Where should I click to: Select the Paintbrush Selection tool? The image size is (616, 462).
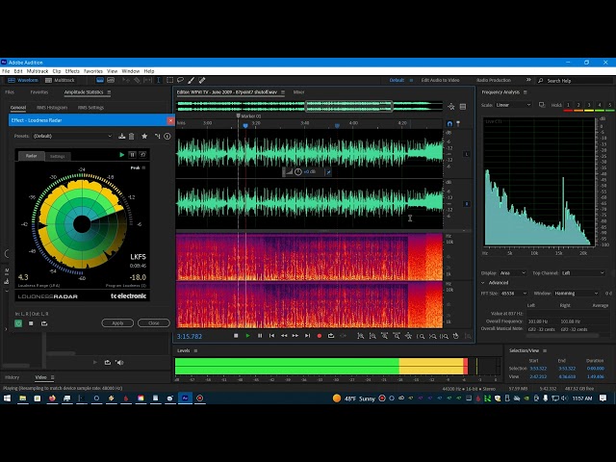[x=191, y=80]
